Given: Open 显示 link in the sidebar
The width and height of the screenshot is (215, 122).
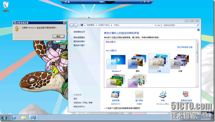Looking at the screenshot, I should point(75,99).
